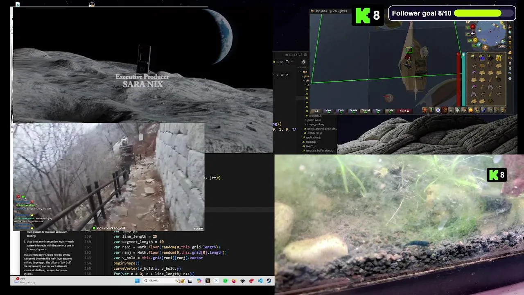Toggle the Special attack orb
Screen dimensions: 524x295
(479, 45)
